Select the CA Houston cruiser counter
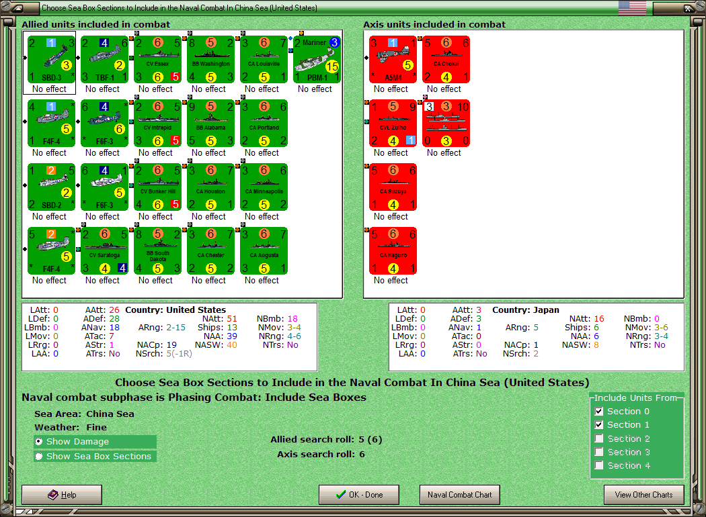 coord(210,187)
